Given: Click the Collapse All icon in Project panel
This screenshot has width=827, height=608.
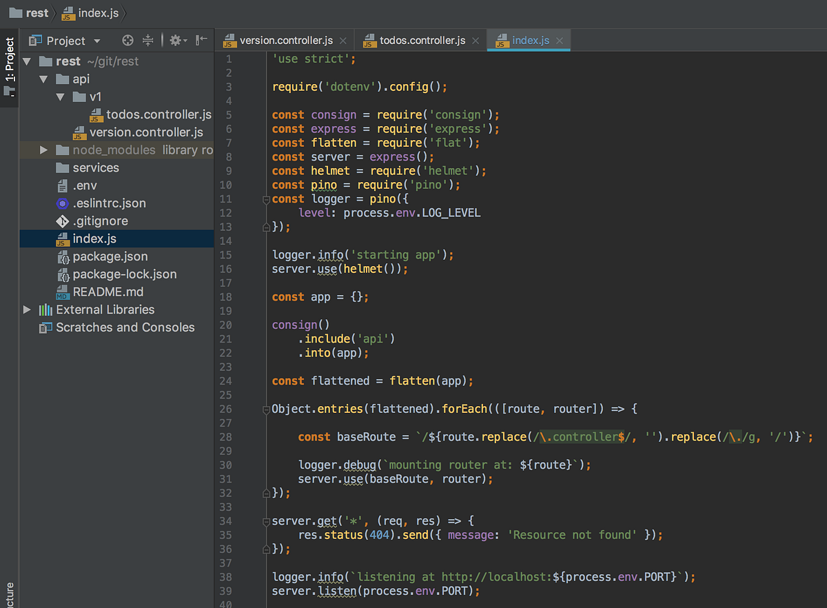Looking at the screenshot, I should coord(147,41).
